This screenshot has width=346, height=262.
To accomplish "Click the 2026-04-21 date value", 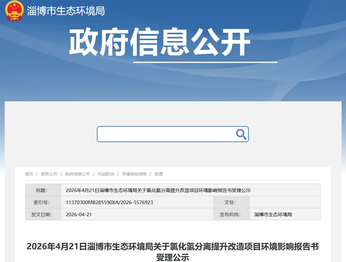I will click(79, 214).
